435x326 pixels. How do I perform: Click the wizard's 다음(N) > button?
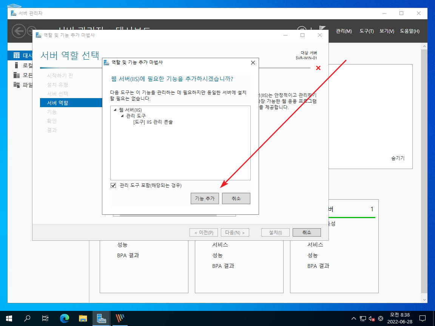pos(235,232)
